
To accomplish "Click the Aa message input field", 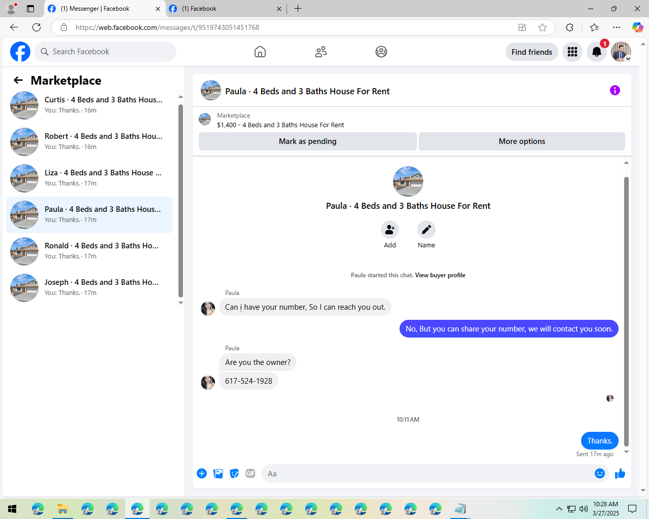I will [427, 473].
